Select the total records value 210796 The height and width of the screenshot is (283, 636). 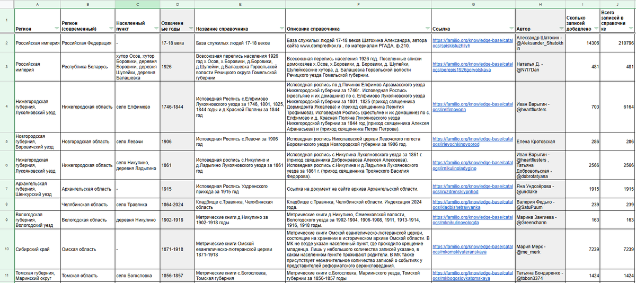tap(617, 42)
